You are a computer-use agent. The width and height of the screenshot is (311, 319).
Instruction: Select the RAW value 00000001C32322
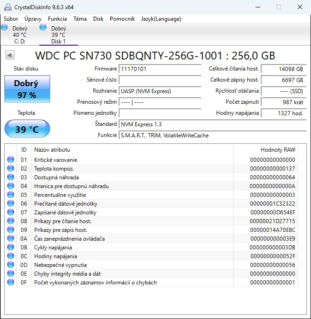click(x=273, y=204)
